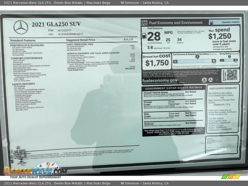This screenshot has height=186, width=248.
Task: Click the Gasoline Vehicle label
Action: click(231, 22)
